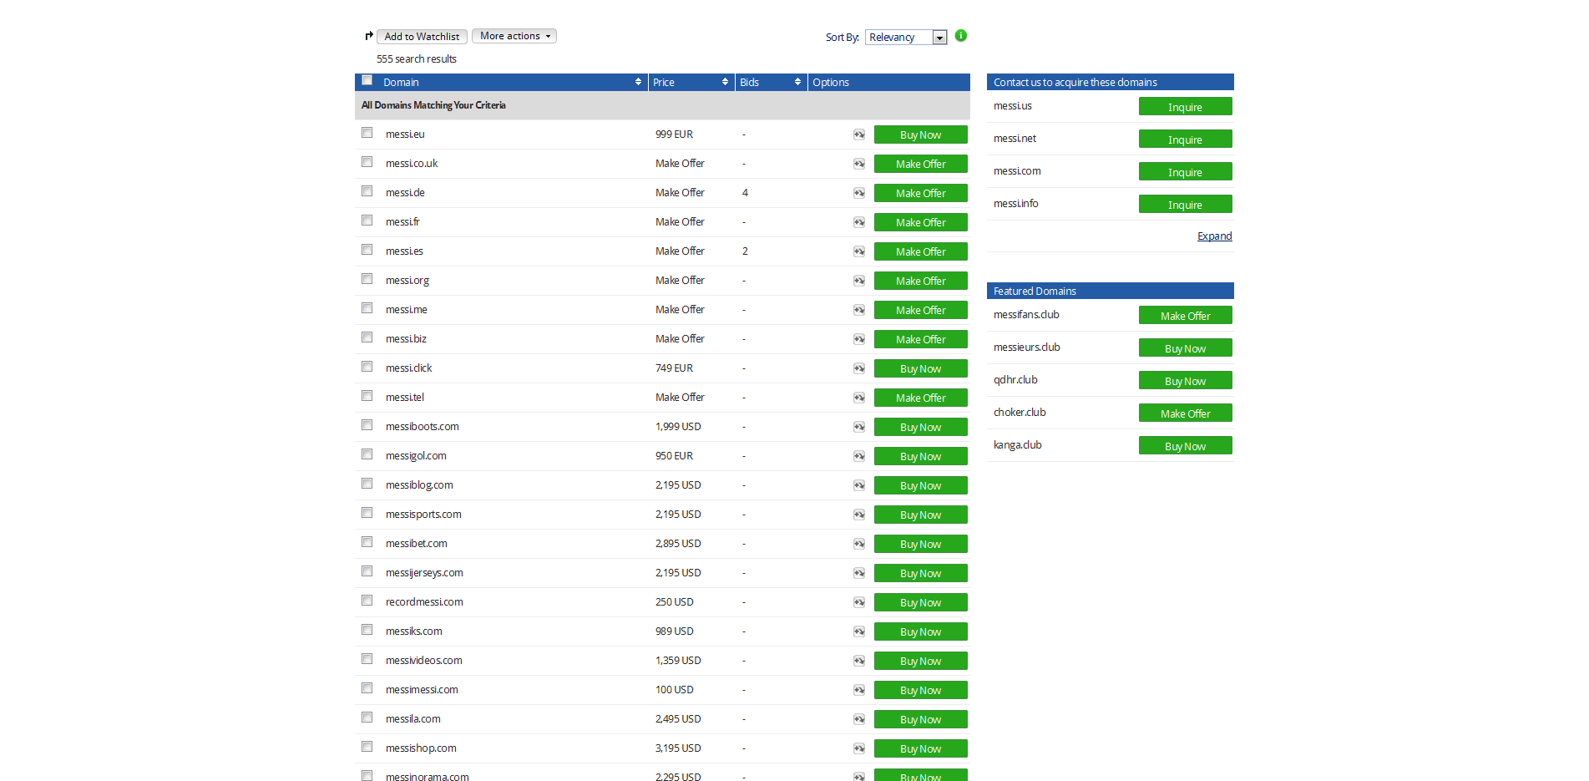
Task: Buy Now featured kanga.club
Action: point(1185,445)
